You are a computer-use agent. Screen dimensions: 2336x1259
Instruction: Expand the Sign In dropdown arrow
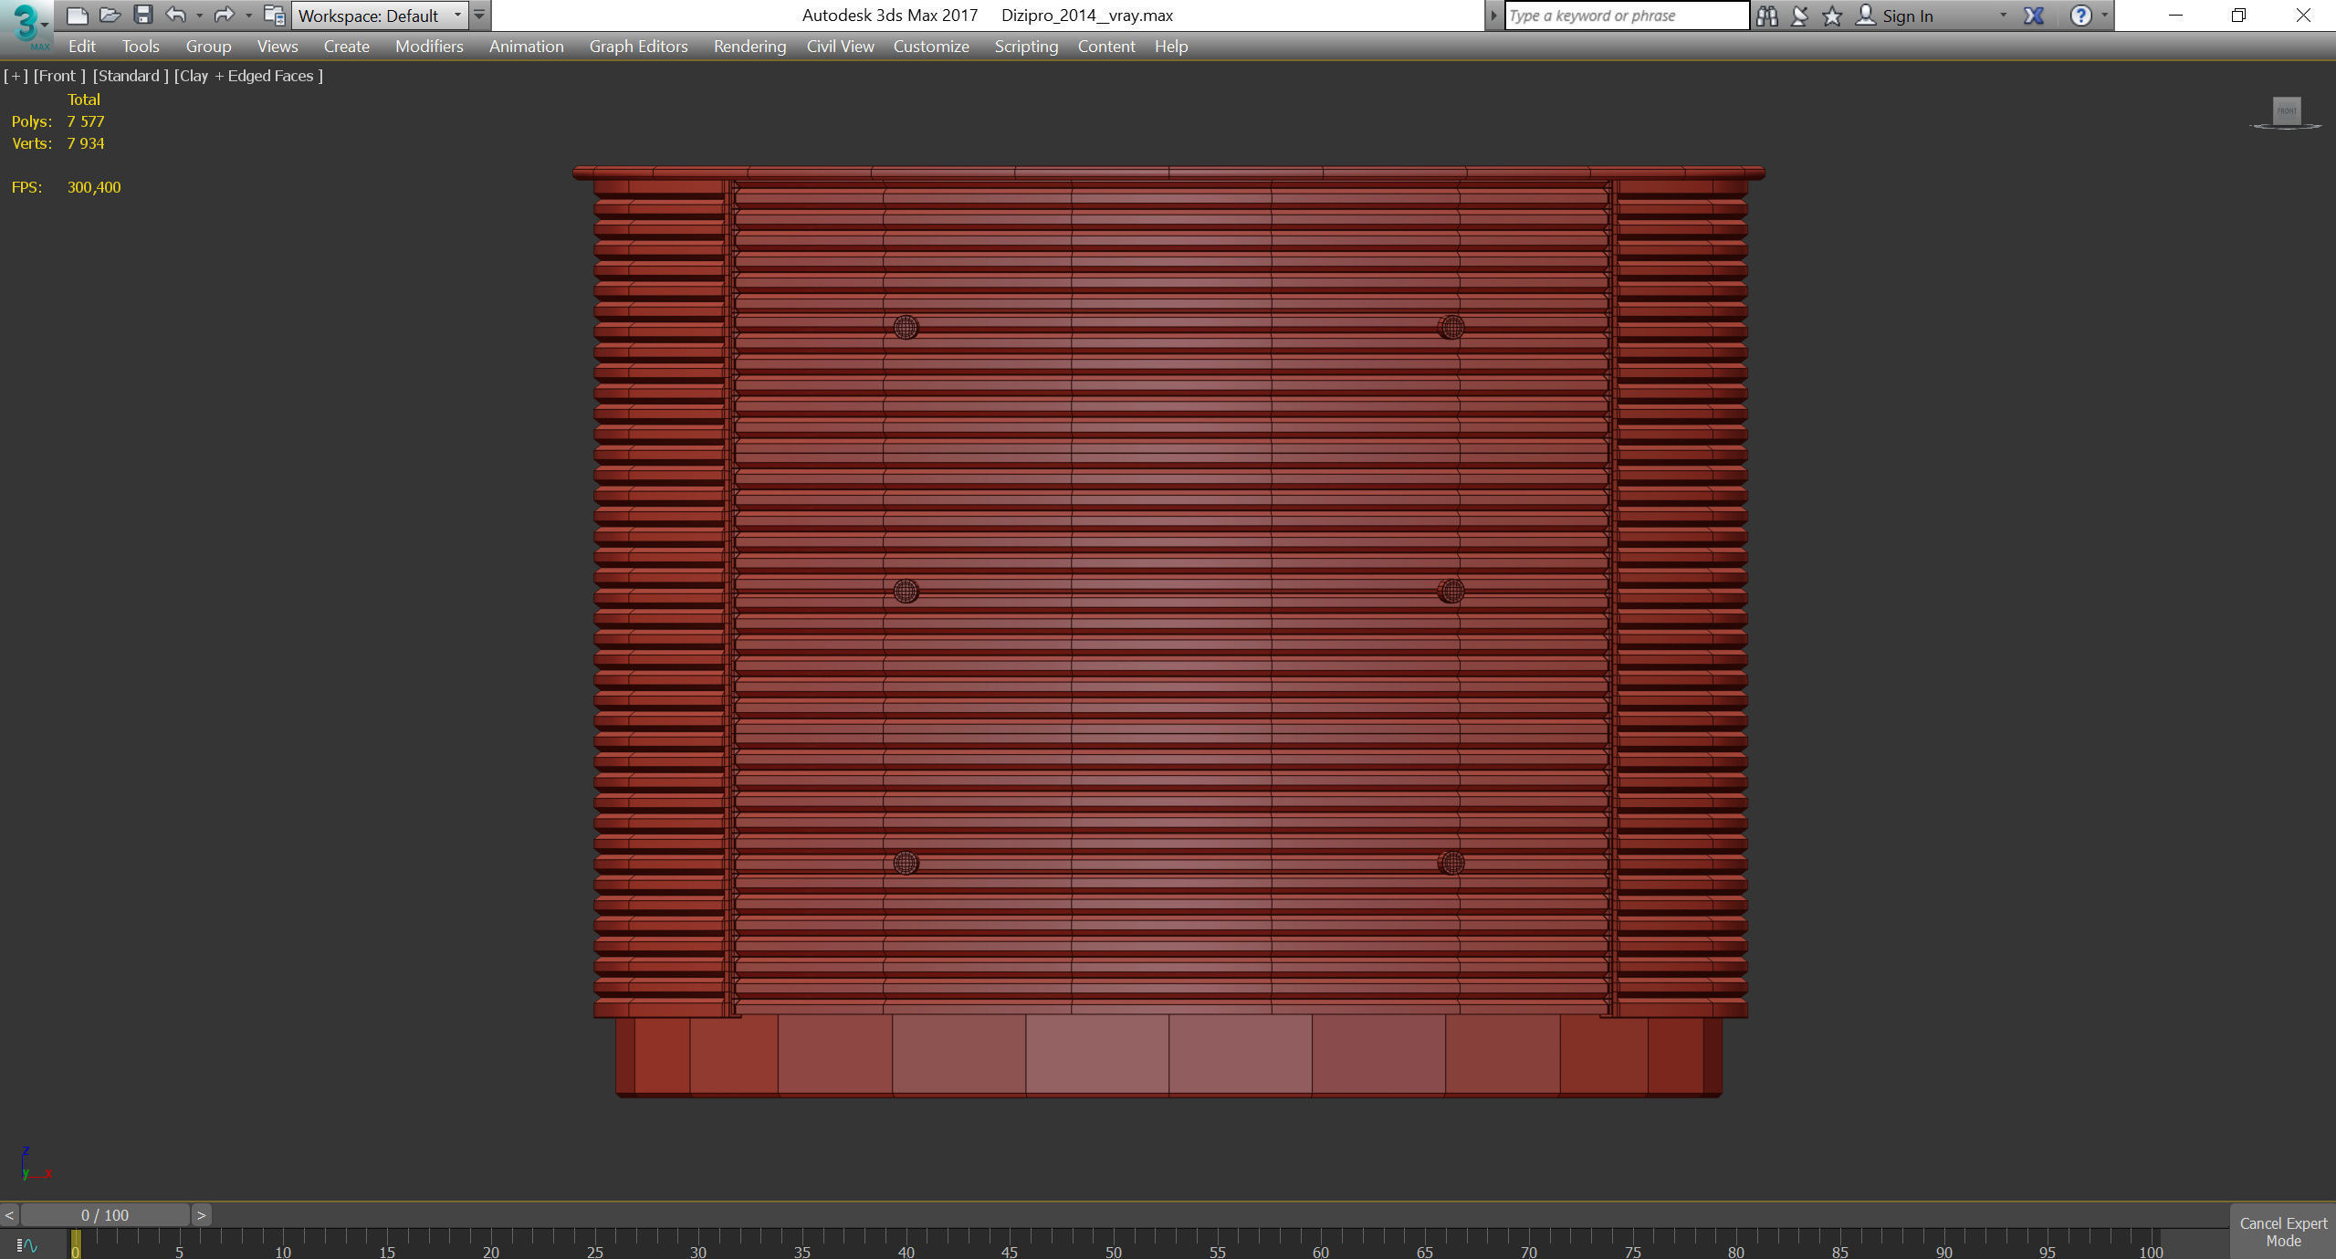pyautogui.click(x=2003, y=16)
